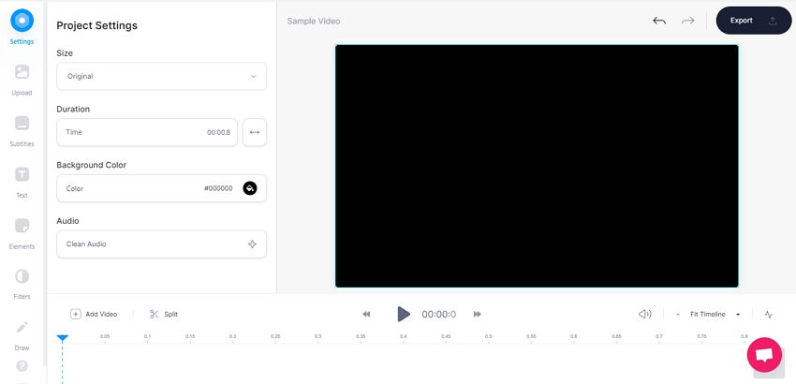Open the Upload sidebar panel
796x384 pixels.
click(22, 80)
